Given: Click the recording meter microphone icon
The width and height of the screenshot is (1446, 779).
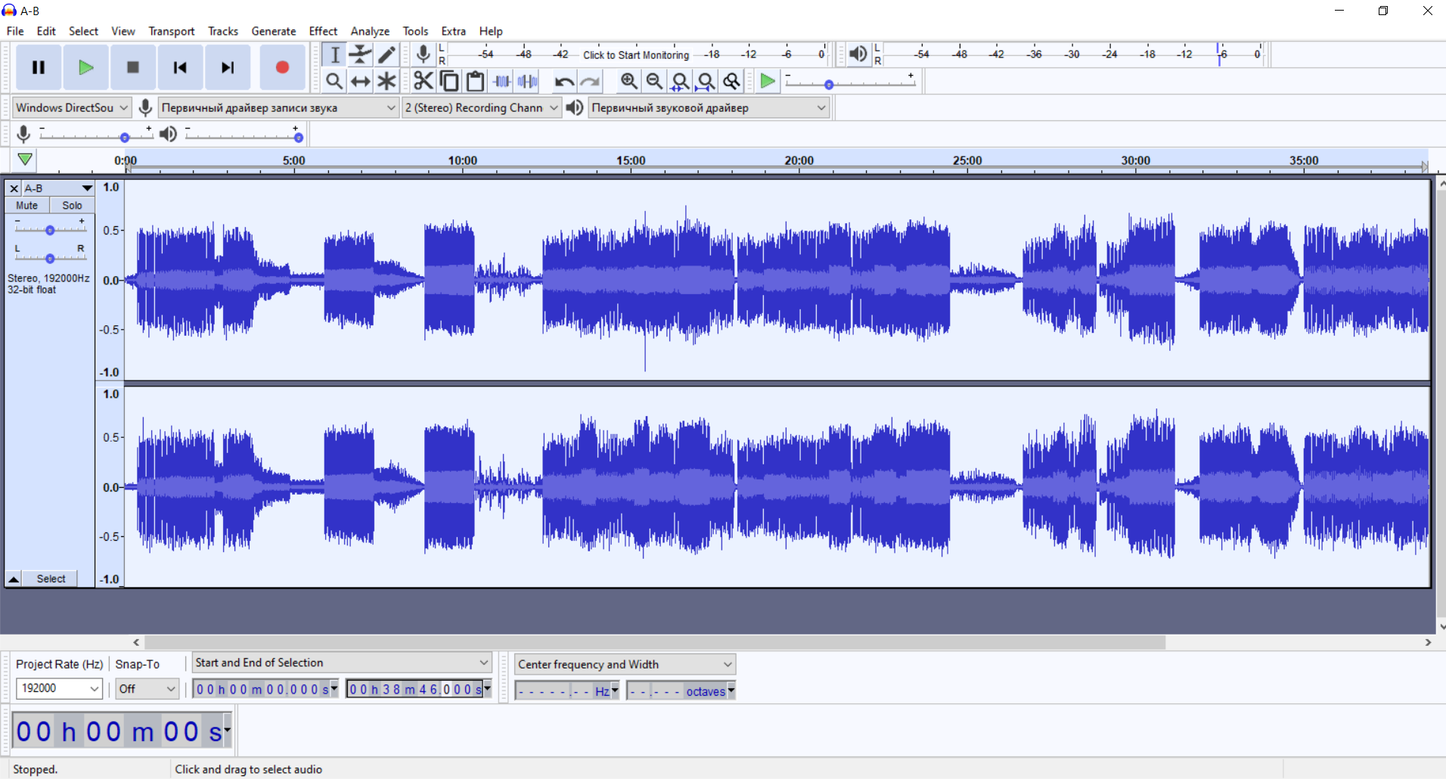Looking at the screenshot, I should (424, 54).
